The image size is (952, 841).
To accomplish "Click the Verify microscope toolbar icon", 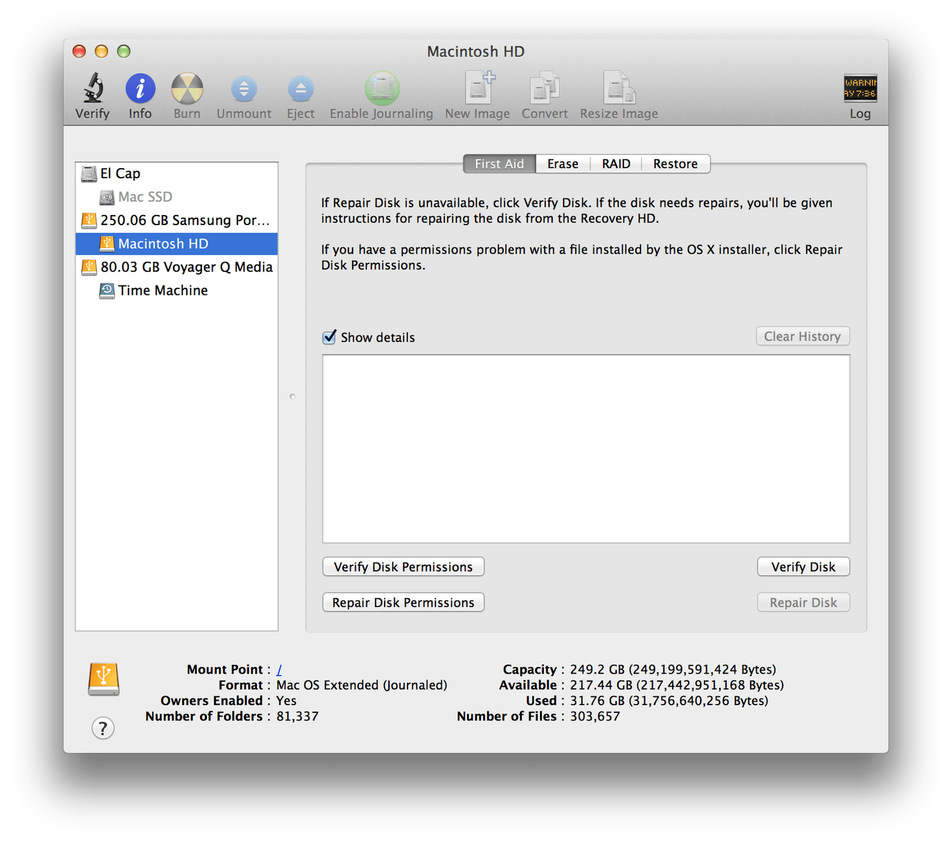I will tap(93, 88).
